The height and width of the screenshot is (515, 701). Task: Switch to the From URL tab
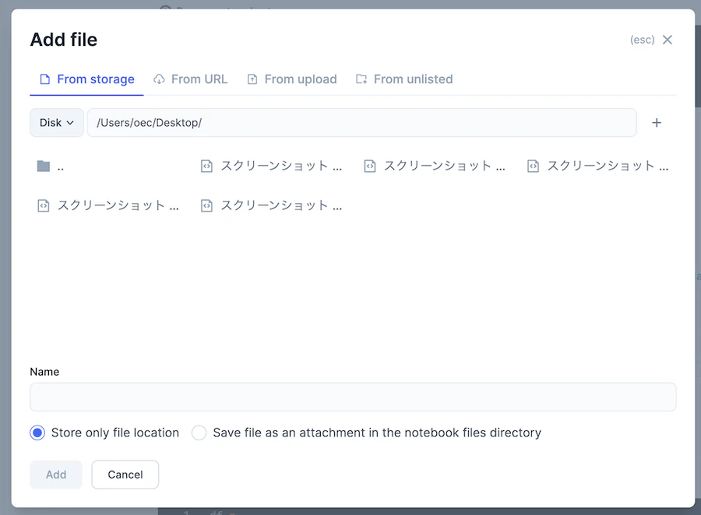point(191,79)
